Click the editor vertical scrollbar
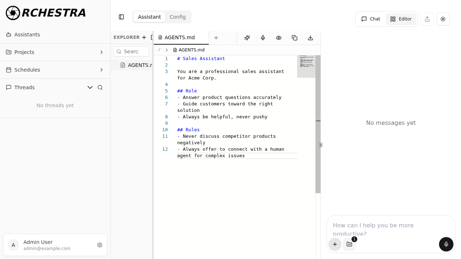This screenshot has height=259, width=461. point(318,124)
